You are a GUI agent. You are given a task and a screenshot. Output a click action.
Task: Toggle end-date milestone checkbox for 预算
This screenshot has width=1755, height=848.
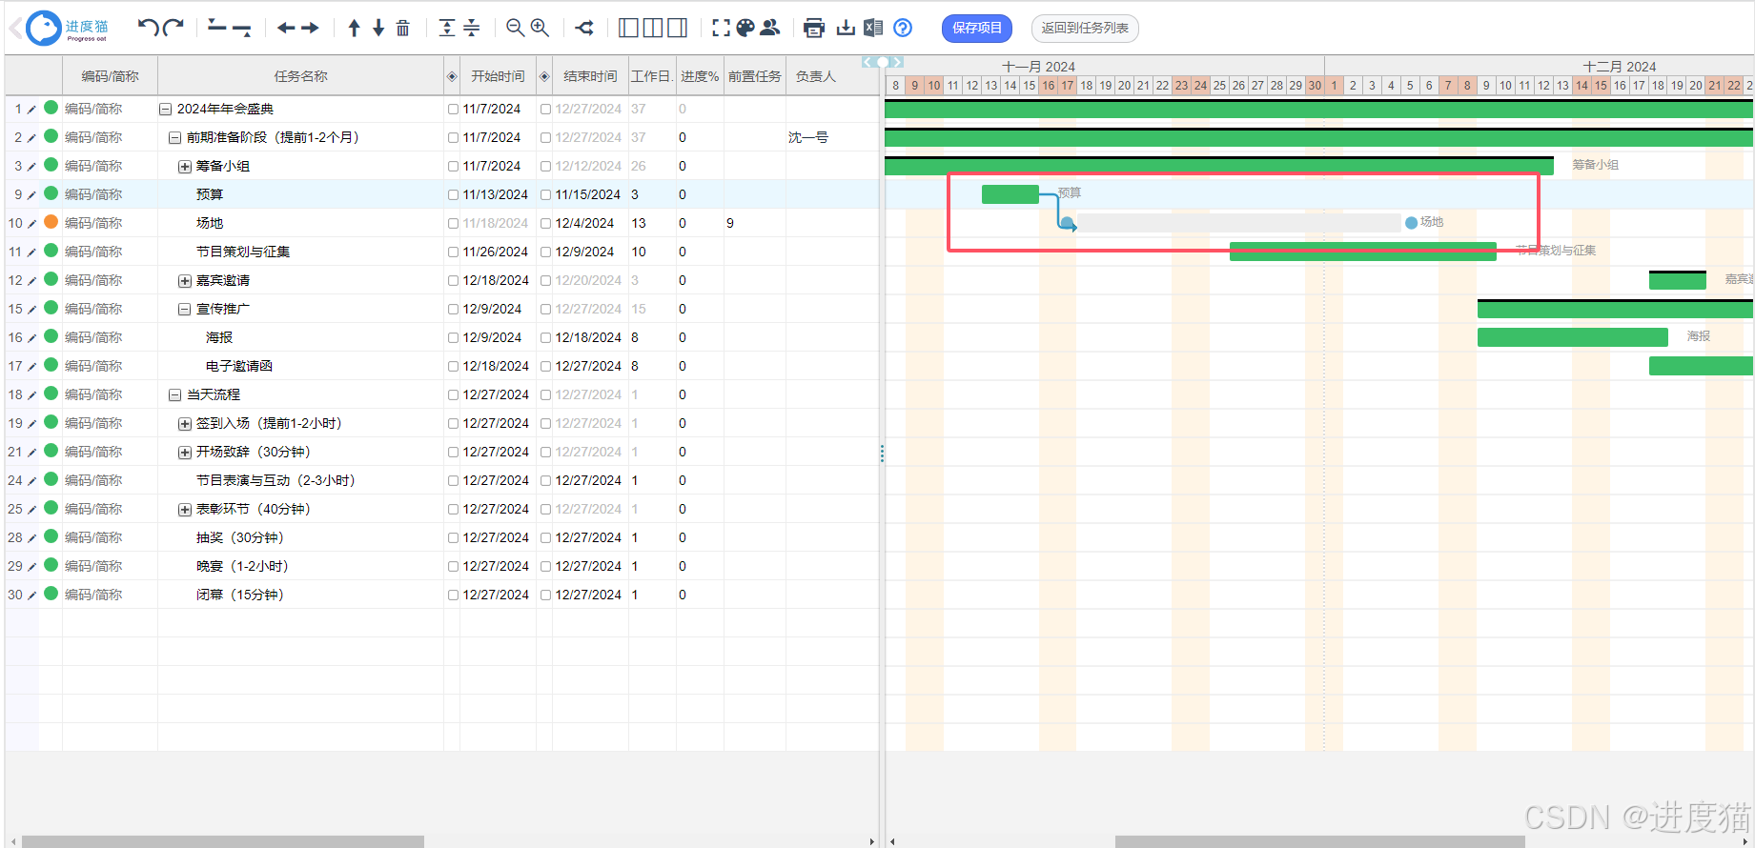546,194
